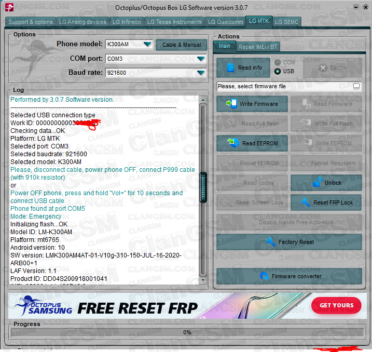Click the FREE RESET FRP banner
Screen dimensions: 372x352
click(x=187, y=306)
